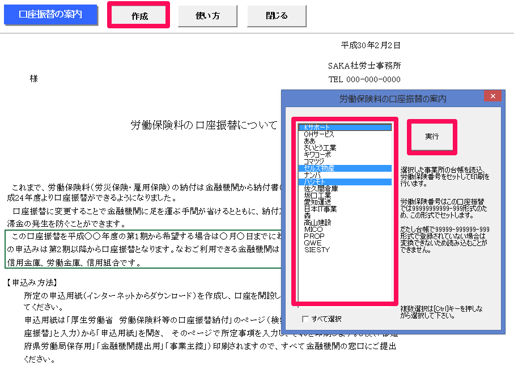Select 高山建設 in the list
514x369 pixels.
[345, 222]
